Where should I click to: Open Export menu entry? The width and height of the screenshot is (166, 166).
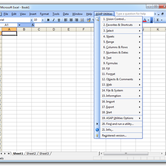121,107
